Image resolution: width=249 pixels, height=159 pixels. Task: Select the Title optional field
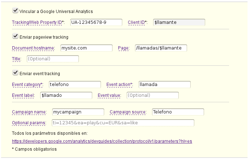tap(52, 59)
